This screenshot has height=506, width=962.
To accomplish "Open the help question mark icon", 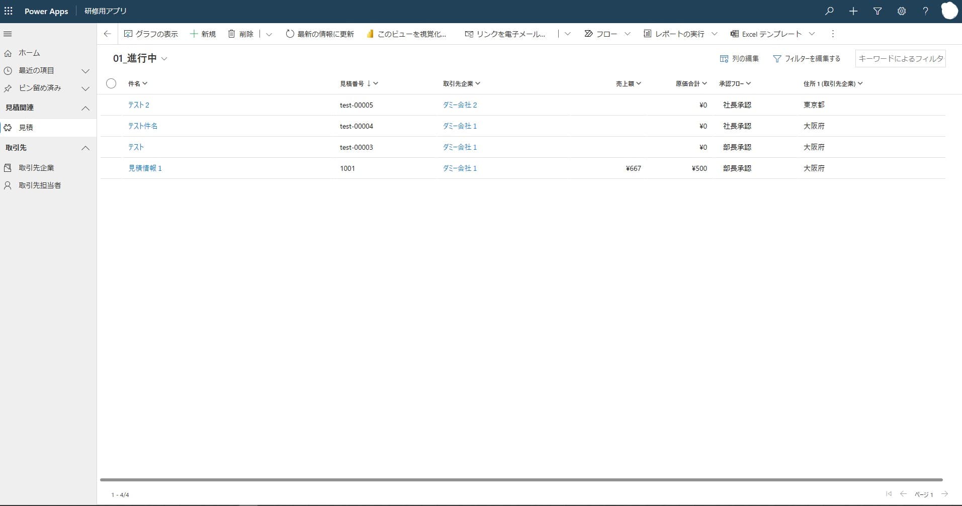I will pyautogui.click(x=925, y=11).
